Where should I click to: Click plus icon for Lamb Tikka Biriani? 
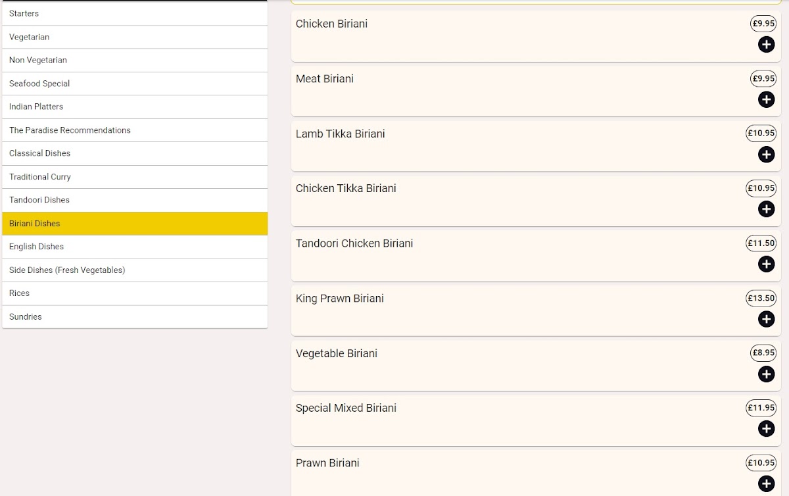point(766,155)
